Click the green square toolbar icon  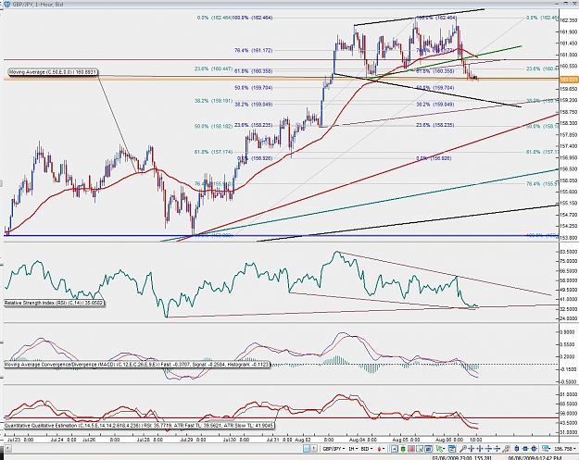(x=403, y=449)
